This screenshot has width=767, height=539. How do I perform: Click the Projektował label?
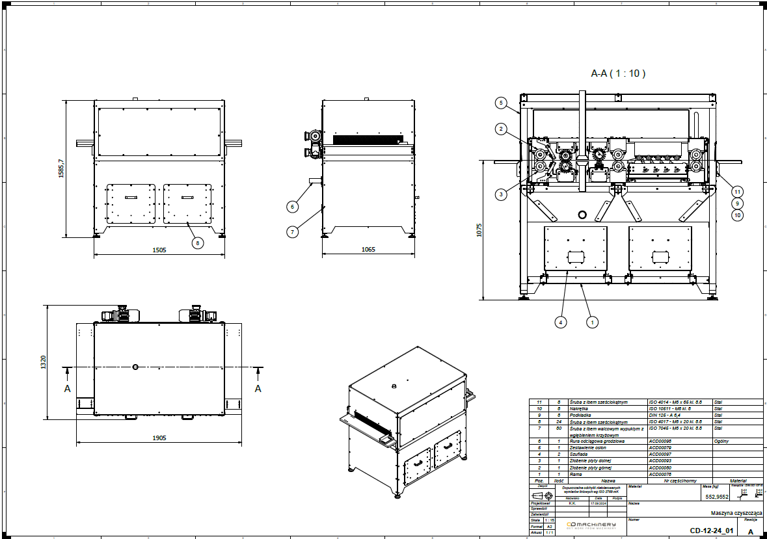(x=541, y=503)
